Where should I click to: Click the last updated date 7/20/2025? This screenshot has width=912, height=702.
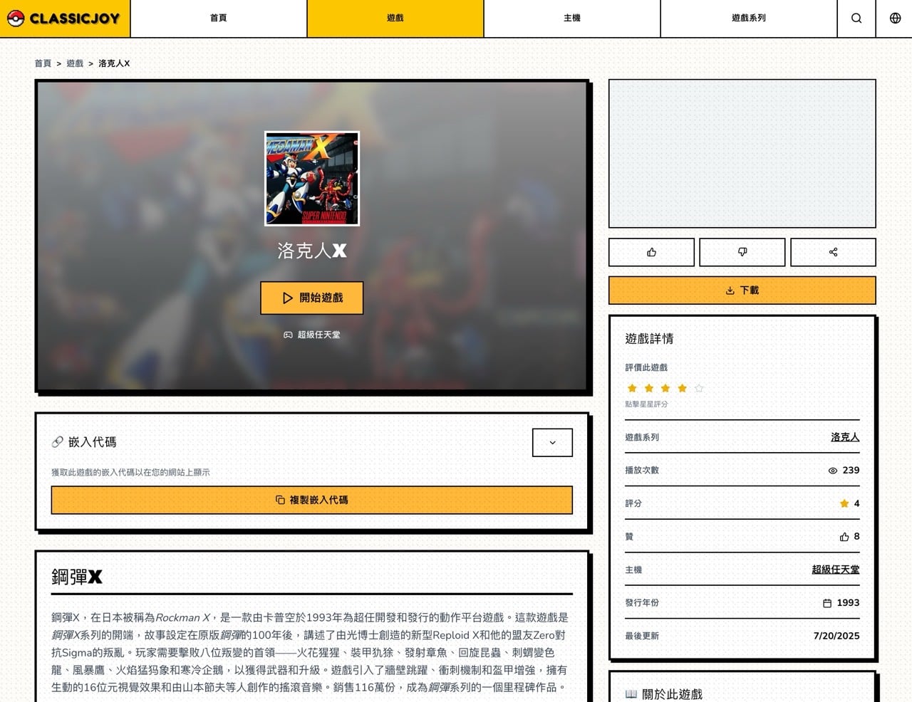pyautogui.click(x=836, y=636)
